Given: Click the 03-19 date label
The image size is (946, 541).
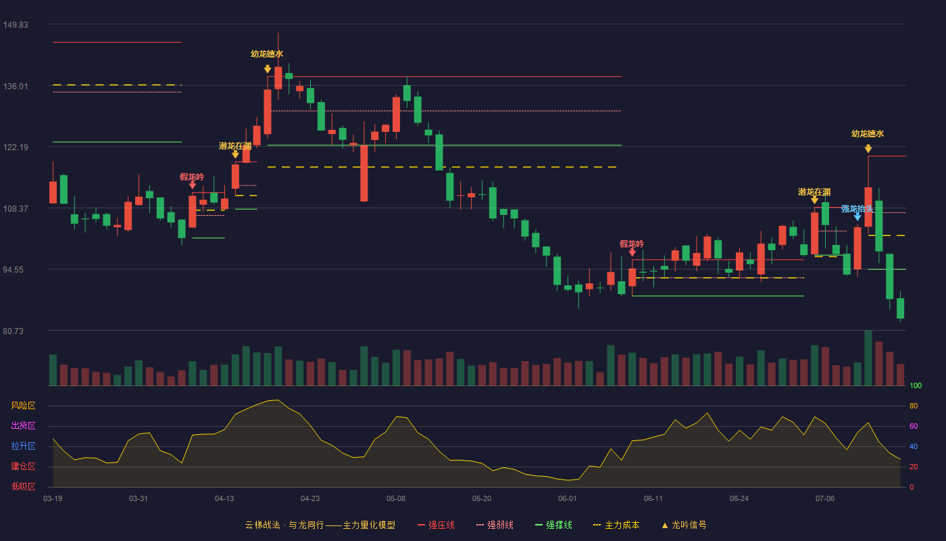Looking at the screenshot, I should click(53, 499).
